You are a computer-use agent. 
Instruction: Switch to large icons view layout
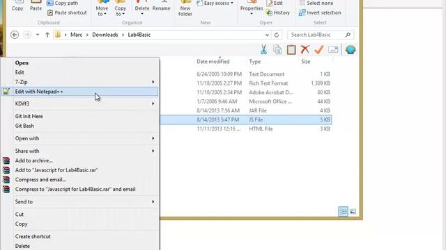coord(353,211)
